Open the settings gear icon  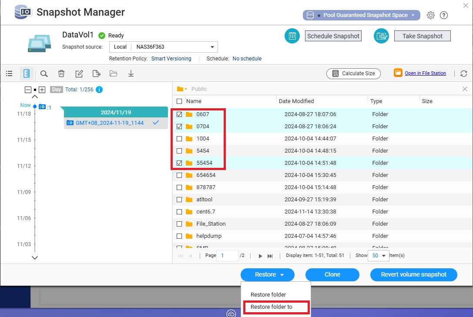(x=431, y=15)
